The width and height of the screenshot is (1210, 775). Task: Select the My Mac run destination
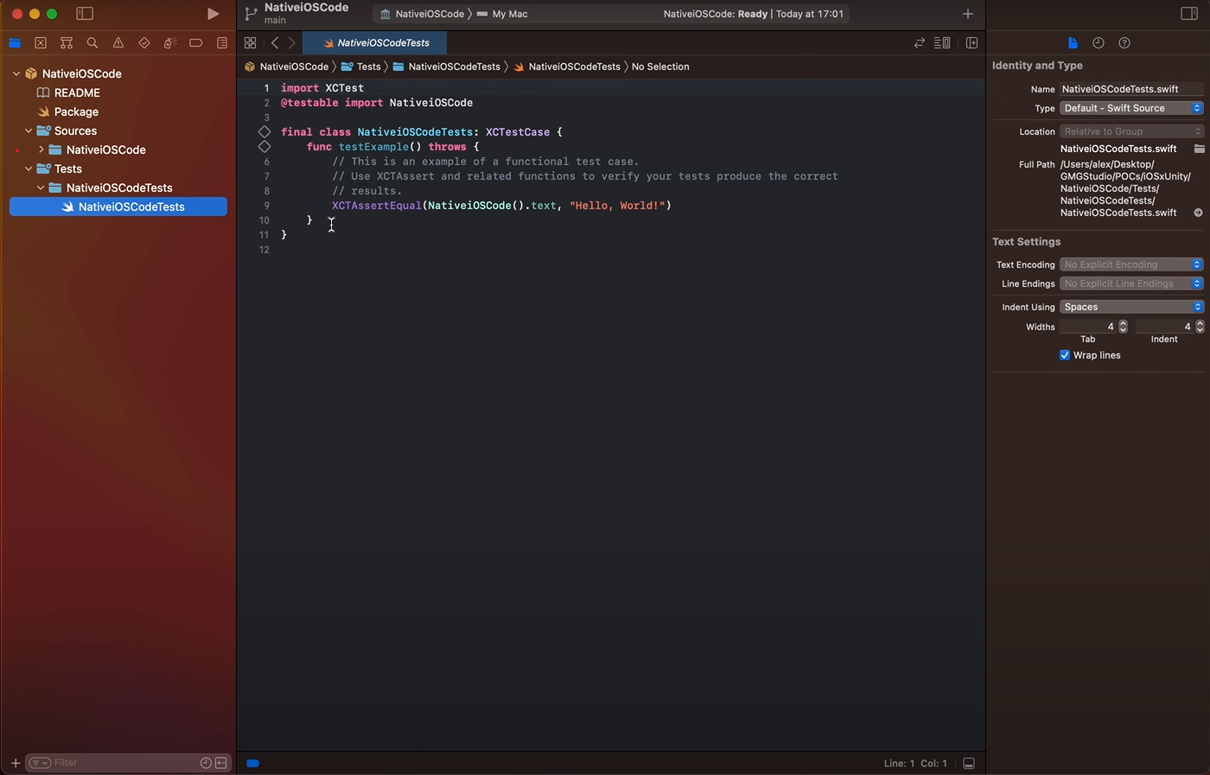(x=502, y=14)
